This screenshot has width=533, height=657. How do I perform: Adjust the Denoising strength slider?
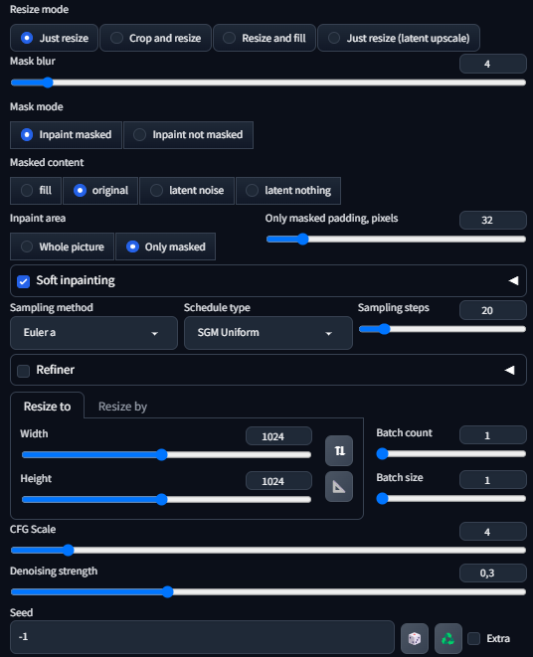coord(268,592)
